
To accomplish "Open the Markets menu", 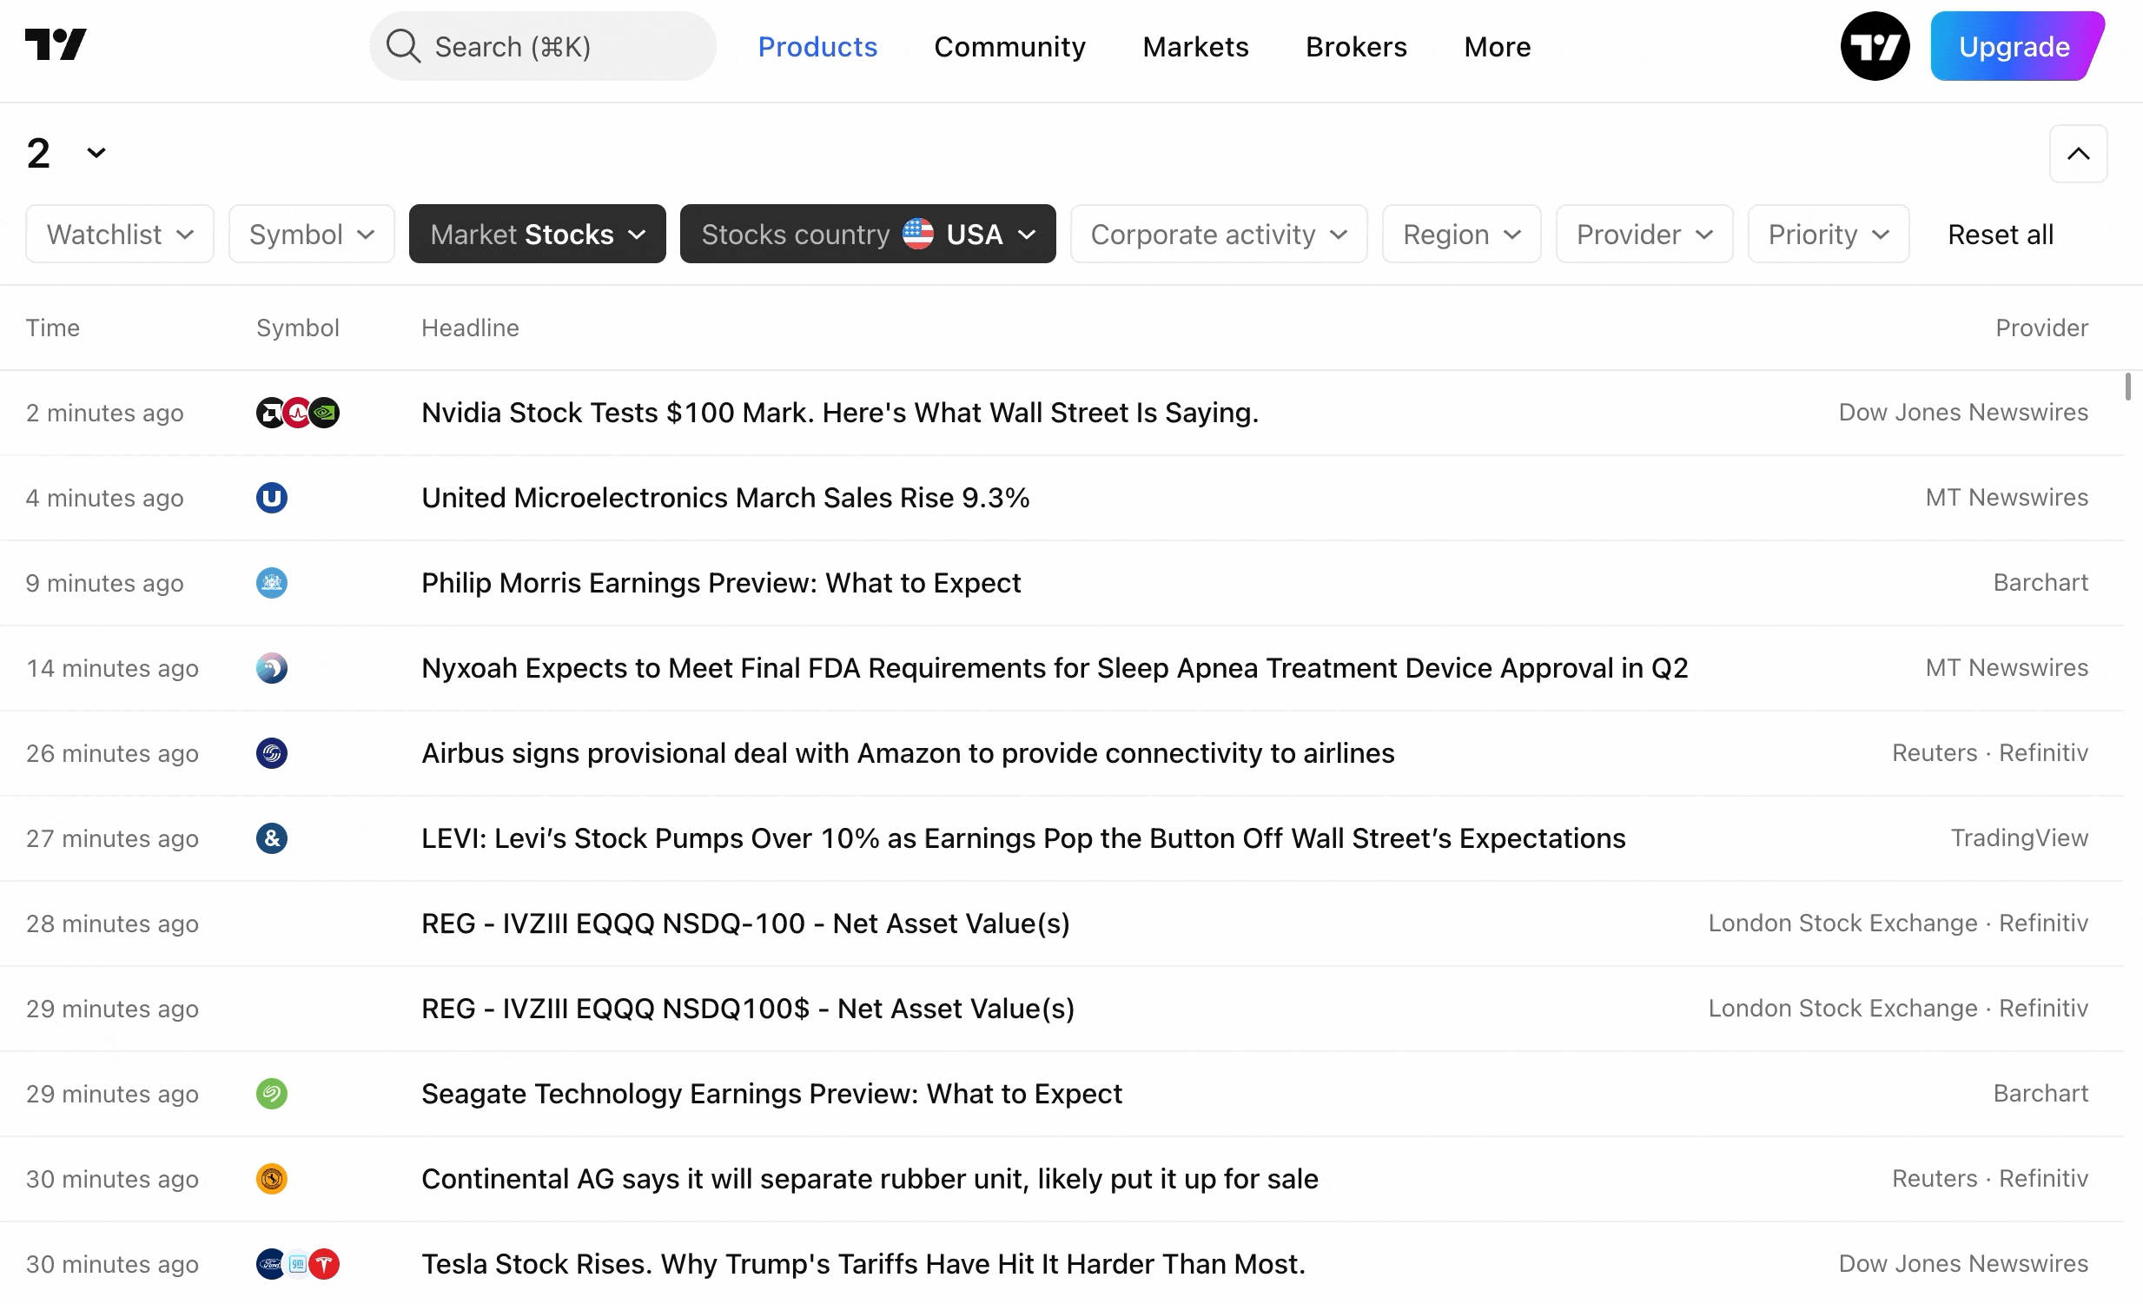I will (1195, 46).
